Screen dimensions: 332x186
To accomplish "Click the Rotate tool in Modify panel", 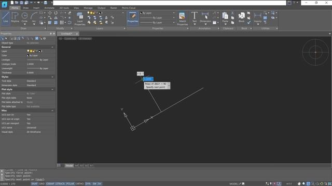I will coord(56,13).
